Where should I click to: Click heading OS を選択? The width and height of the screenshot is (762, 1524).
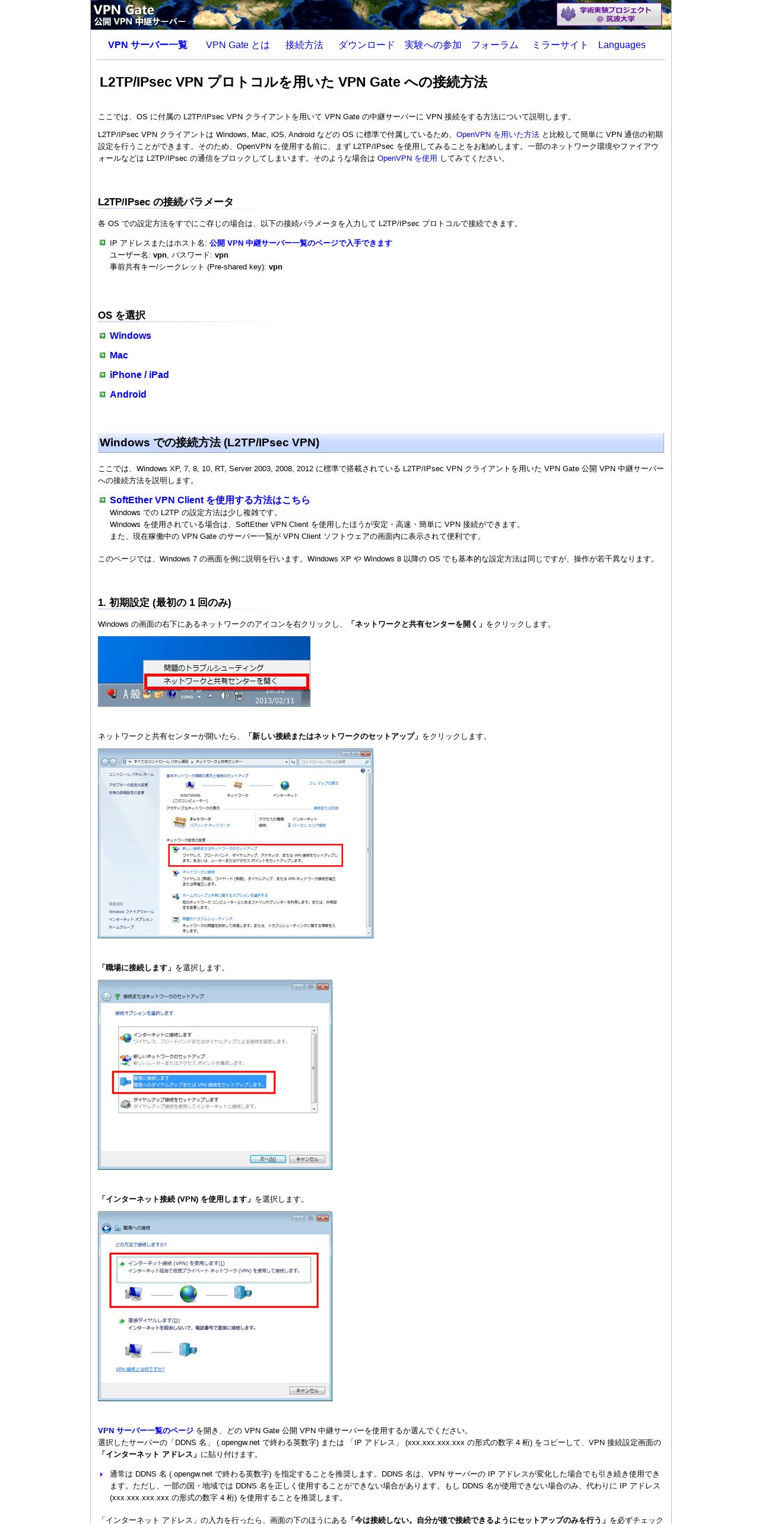[122, 315]
